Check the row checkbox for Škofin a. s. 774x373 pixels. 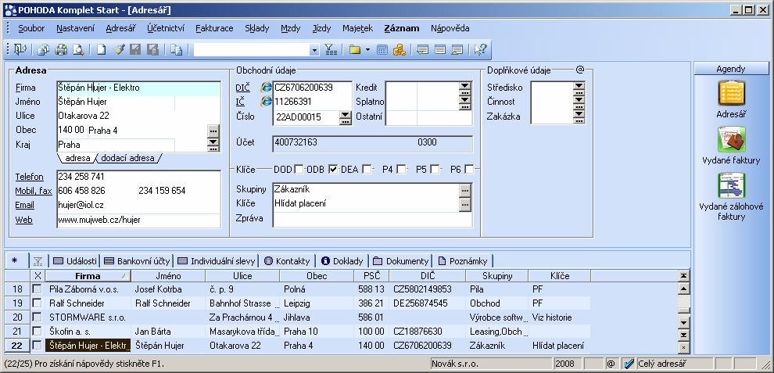coord(37,331)
